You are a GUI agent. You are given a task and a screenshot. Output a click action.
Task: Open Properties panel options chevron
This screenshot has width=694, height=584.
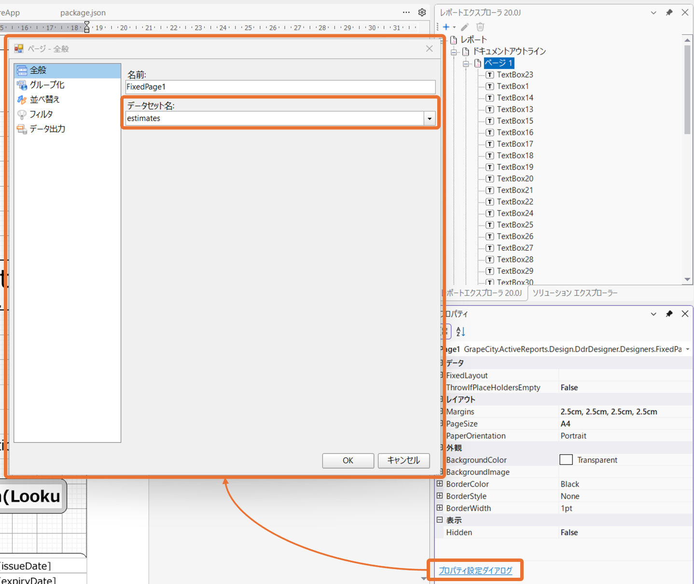tap(653, 314)
